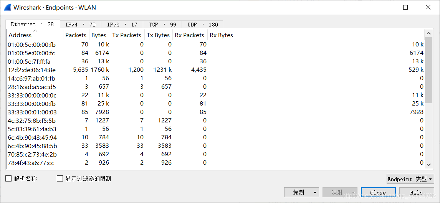This screenshot has width=440, height=203.
Task: Switch to the IPv4 · 75 tab
Action: 81,25
